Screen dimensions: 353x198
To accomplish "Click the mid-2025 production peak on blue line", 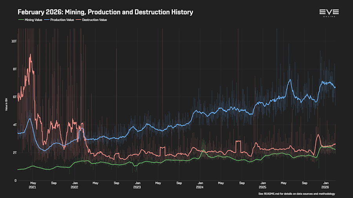I will (290, 79).
